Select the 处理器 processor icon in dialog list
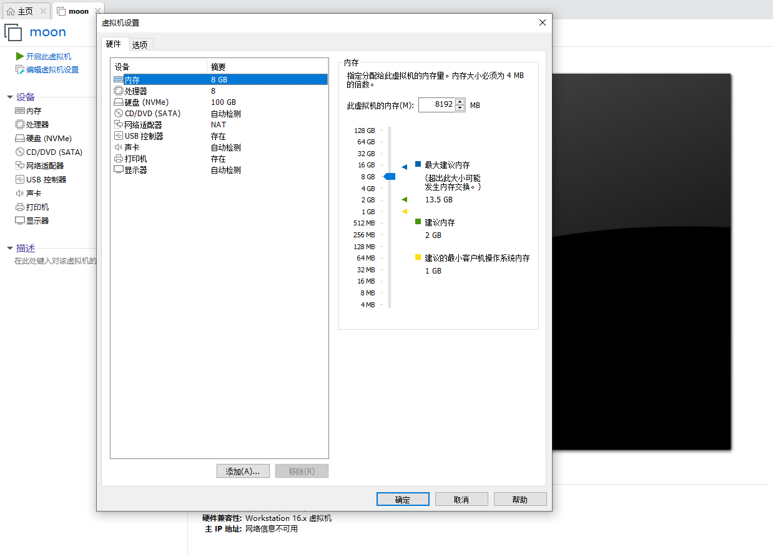This screenshot has height=554, width=773. pyautogui.click(x=119, y=91)
